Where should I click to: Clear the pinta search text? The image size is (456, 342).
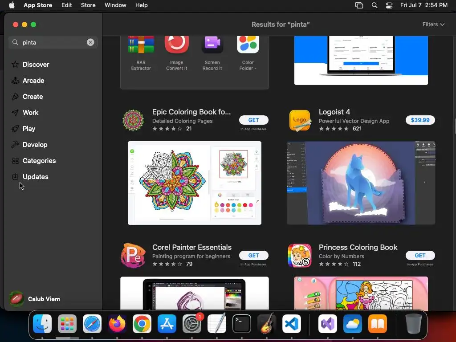(90, 42)
